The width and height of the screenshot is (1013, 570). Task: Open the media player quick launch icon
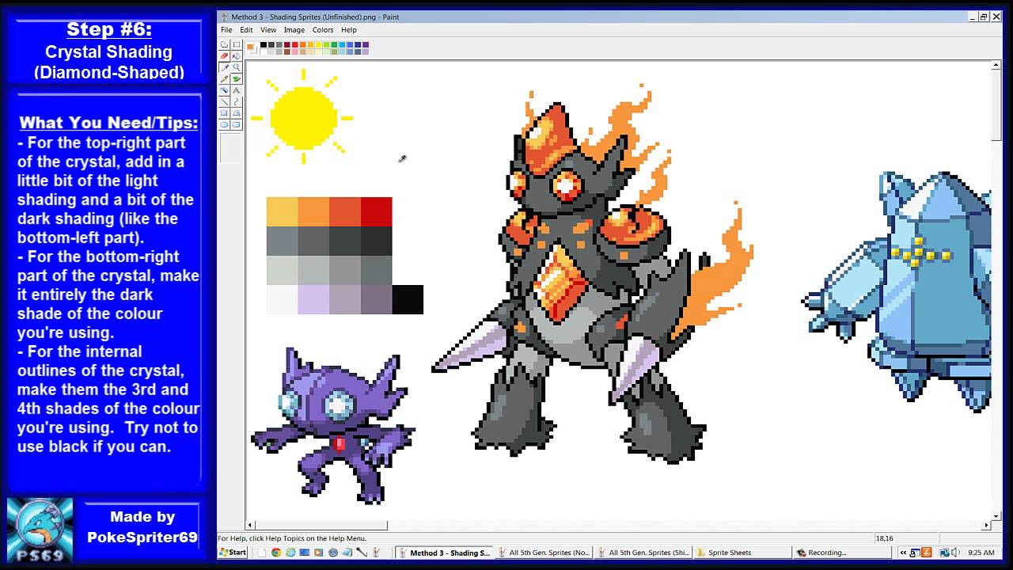[318, 553]
